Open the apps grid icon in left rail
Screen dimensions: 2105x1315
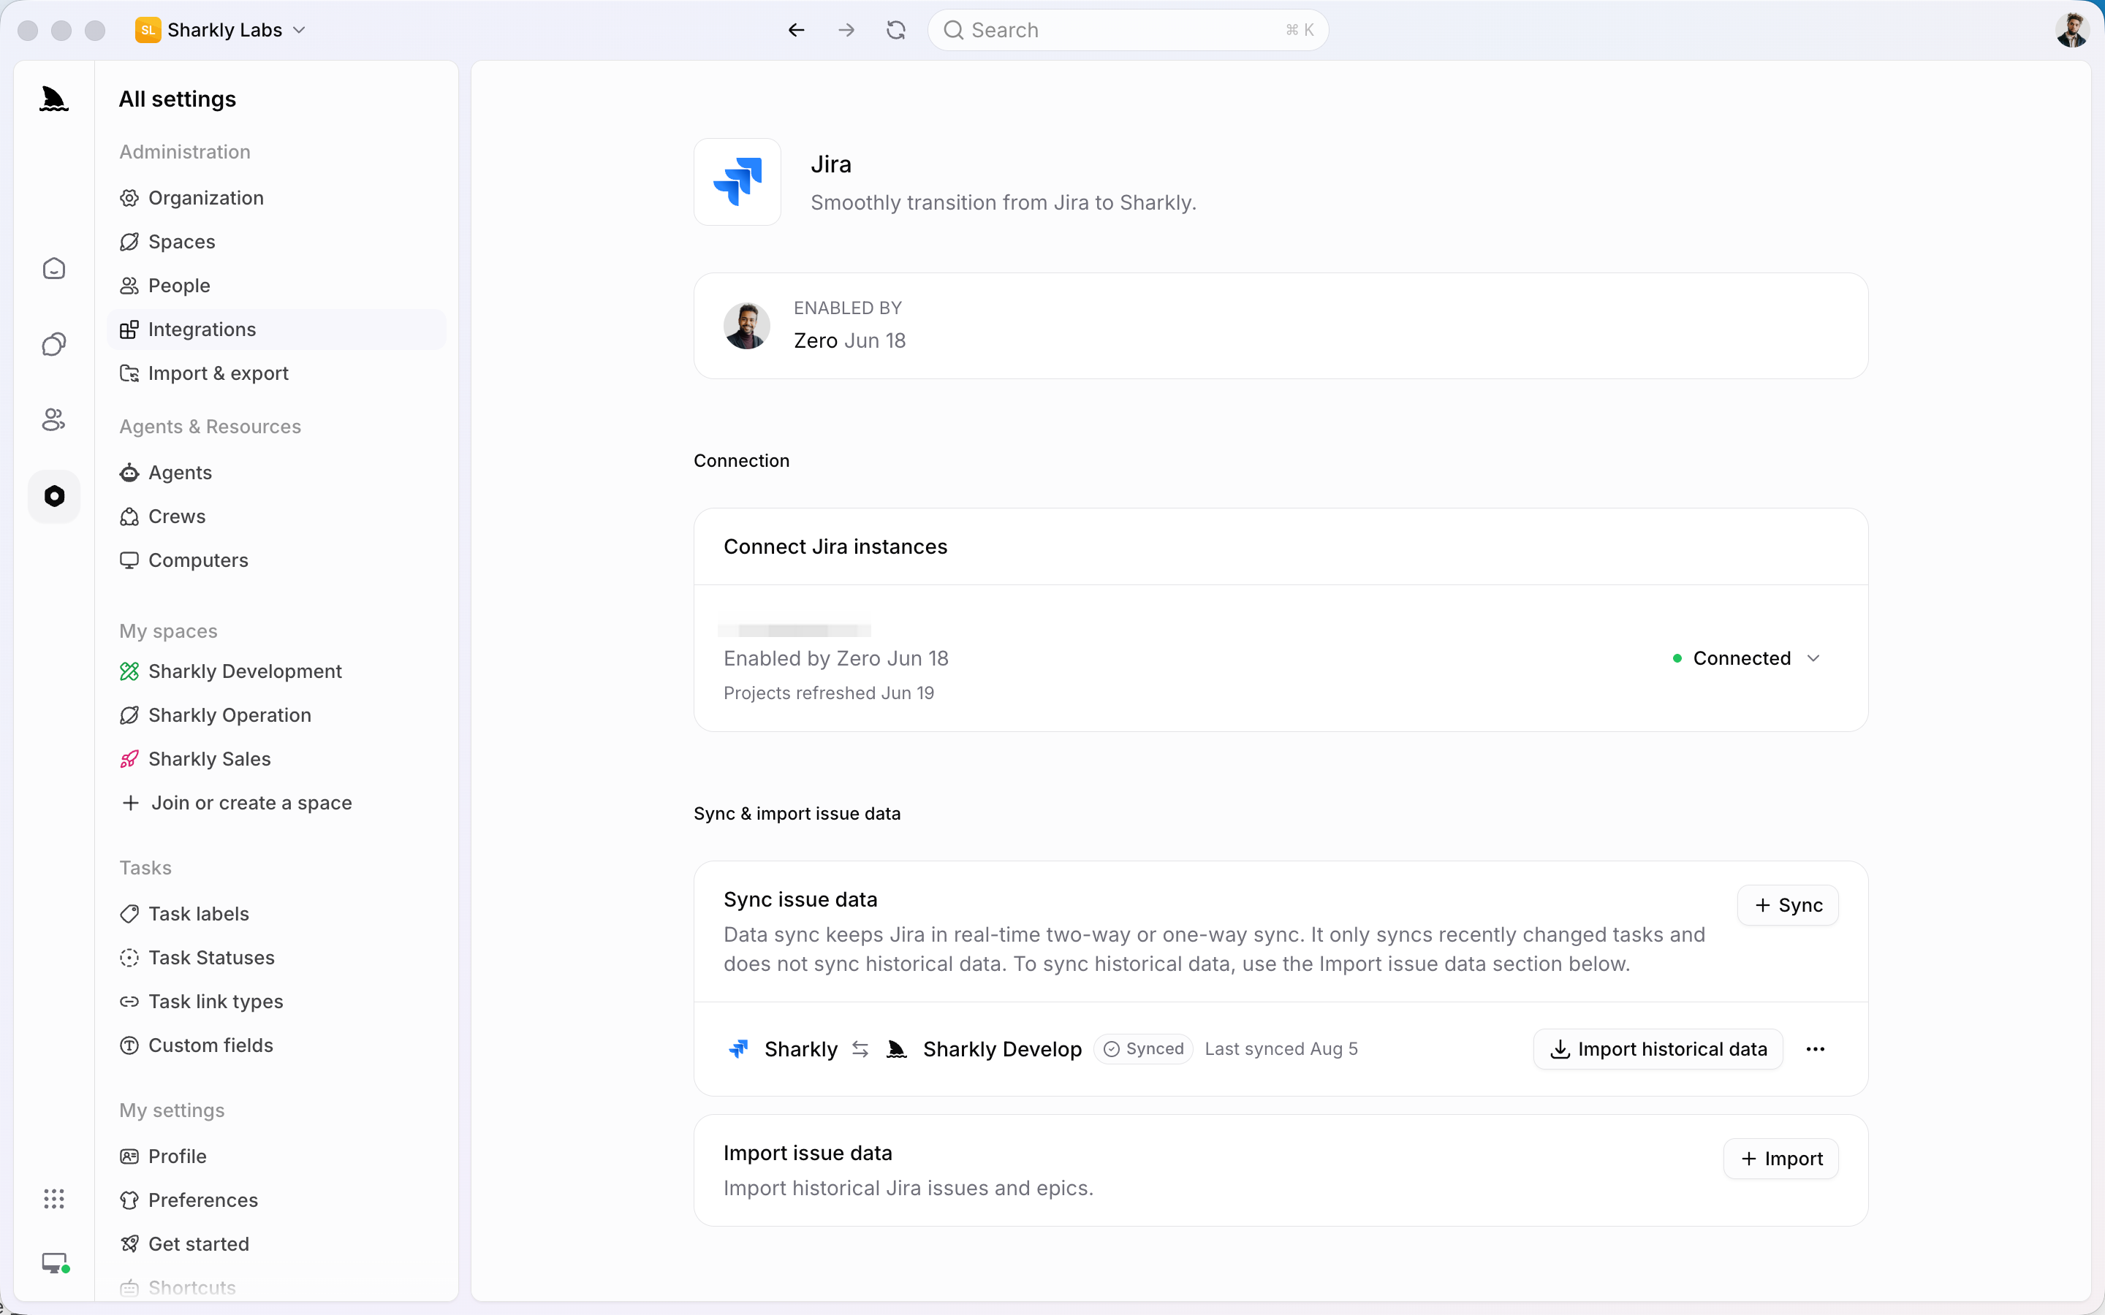coord(54,1200)
